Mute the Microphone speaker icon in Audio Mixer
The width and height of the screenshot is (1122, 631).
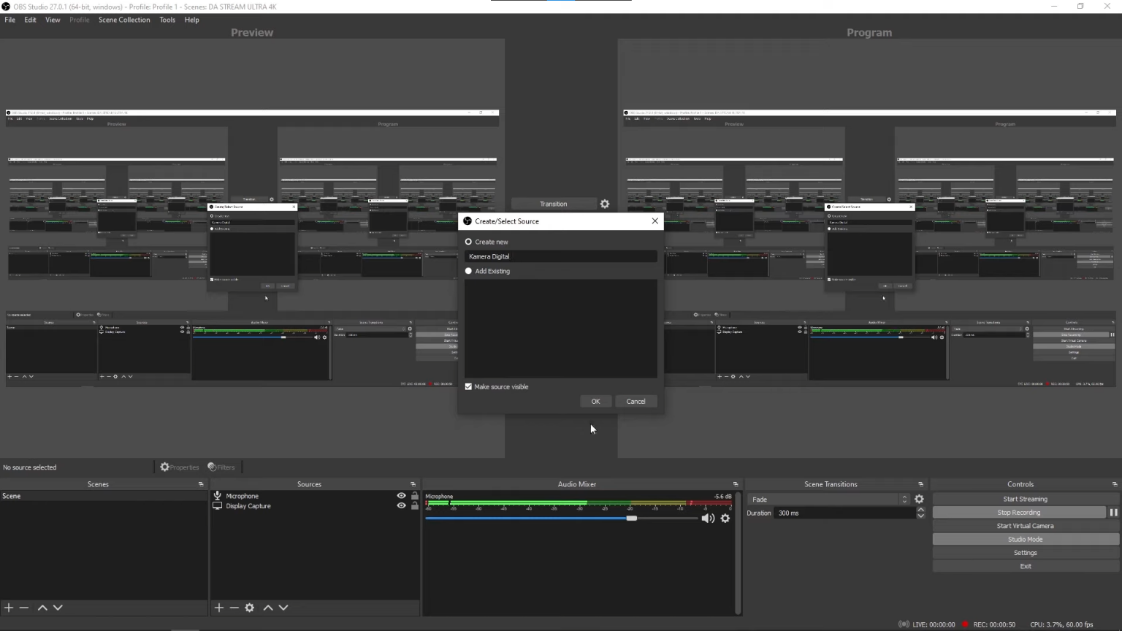point(707,519)
